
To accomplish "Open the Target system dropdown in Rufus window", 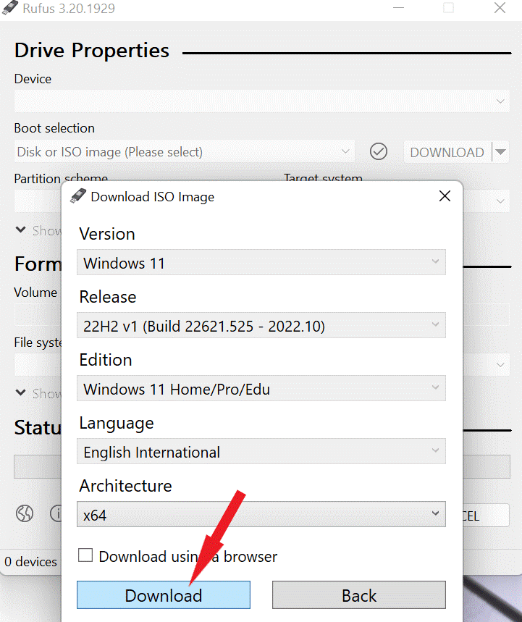I will click(487, 201).
